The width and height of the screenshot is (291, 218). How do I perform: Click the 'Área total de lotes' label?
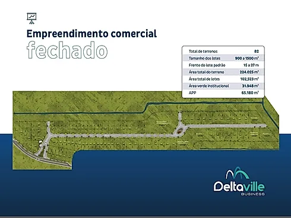204,79
